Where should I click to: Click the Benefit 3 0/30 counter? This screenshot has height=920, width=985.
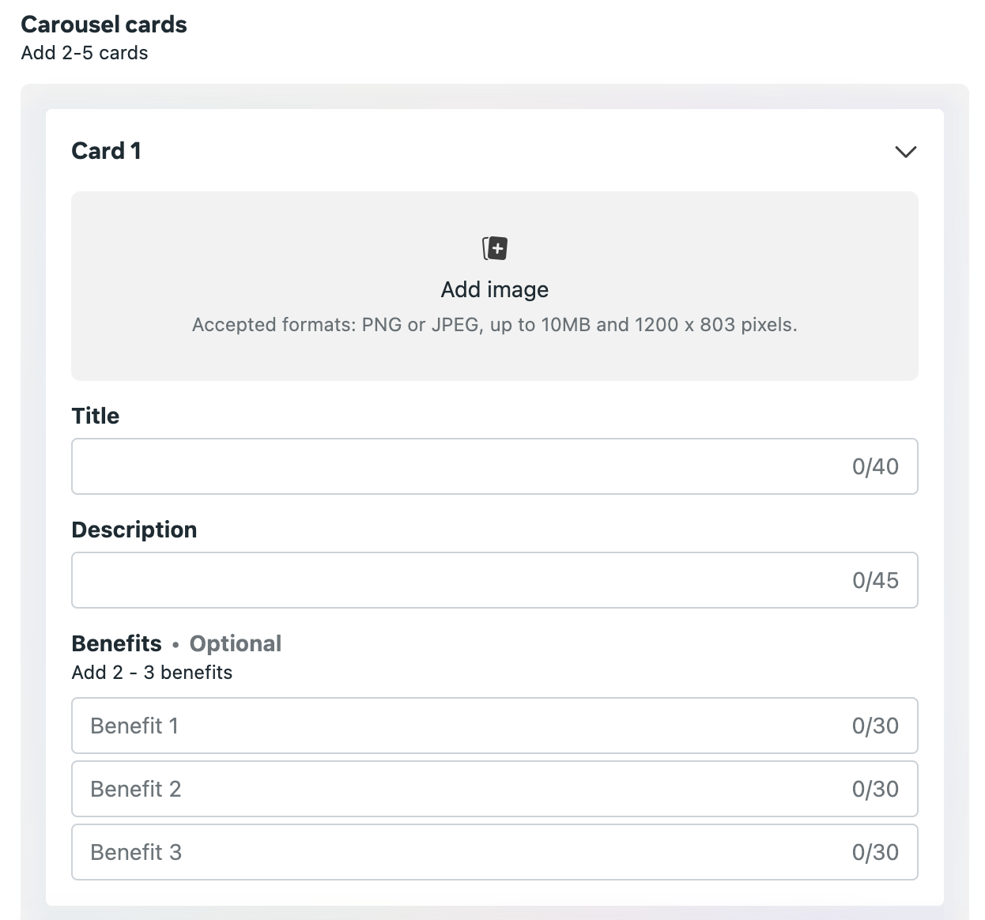(875, 852)
